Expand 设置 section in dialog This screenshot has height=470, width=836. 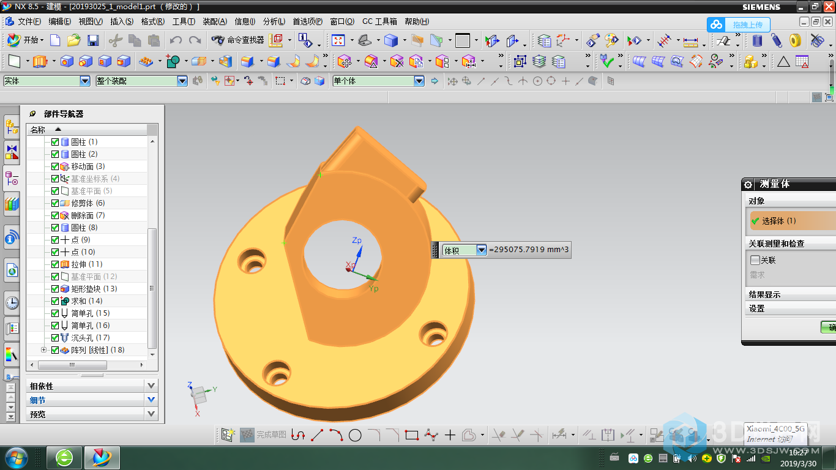pos(789,308)
